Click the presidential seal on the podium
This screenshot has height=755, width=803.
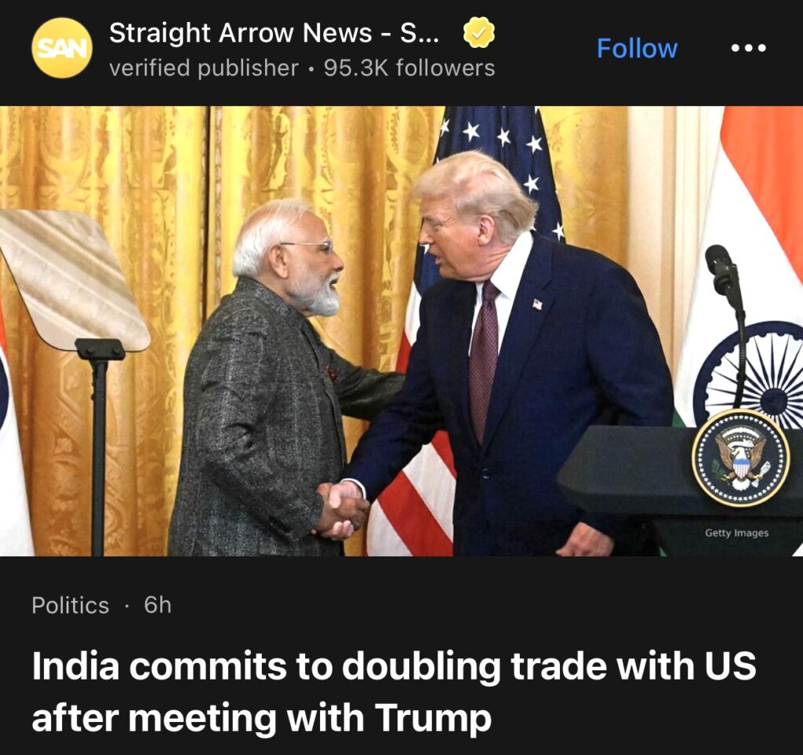click(x=740, y=458)
